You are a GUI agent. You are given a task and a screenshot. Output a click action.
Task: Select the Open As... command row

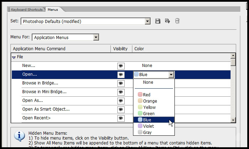click(x=33, y=100)
